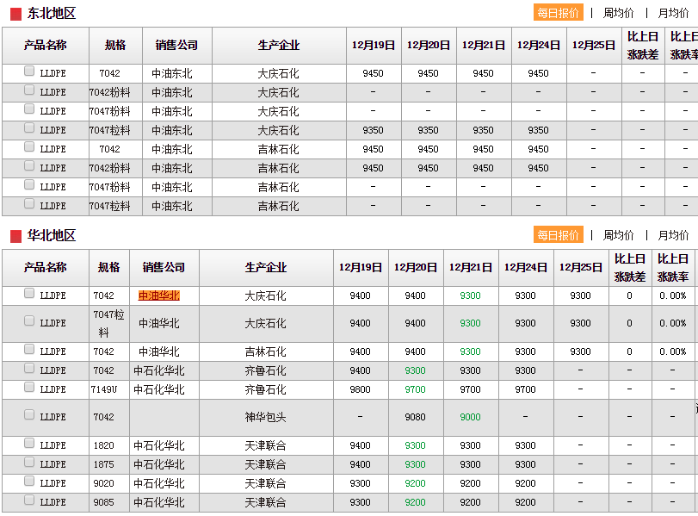Click 产品名称 header in 东北地区 table
698x516 pixels.
pyautogui.click(x=46, y=45)
